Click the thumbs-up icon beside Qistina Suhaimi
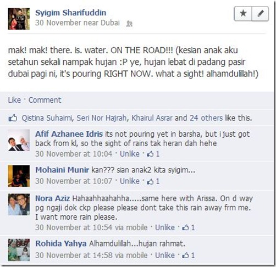The height and width of the screenshot is (267, 276). point(13,118)
